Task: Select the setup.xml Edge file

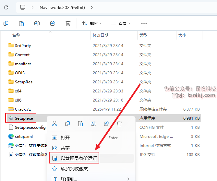Action: [x=21, y=137]
